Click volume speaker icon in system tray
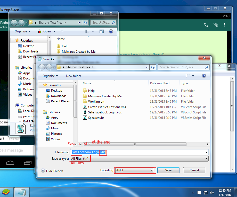The height and width of the screenshot is (197, 237). 212,193
